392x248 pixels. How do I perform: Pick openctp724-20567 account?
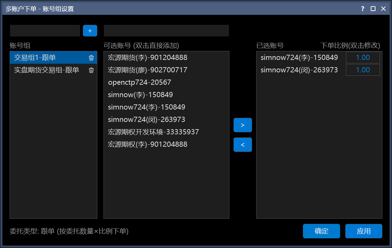click(x=166, y=82)
